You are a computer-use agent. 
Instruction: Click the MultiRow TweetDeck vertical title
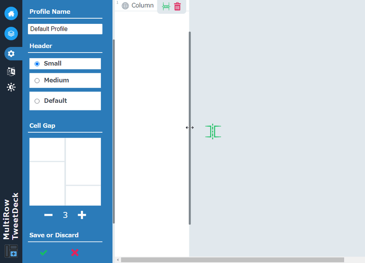[11, 216]
